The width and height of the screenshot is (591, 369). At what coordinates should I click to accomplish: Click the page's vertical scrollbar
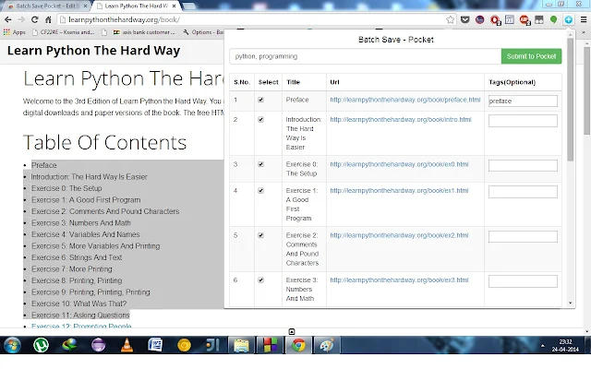tap(587, 90)
